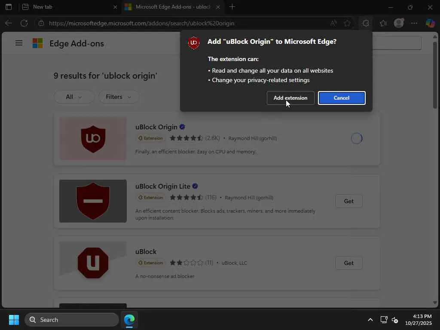Close the Microsoft Edge Add-ons tab
The image size is (440, 330).
click(x=218, y=7)
